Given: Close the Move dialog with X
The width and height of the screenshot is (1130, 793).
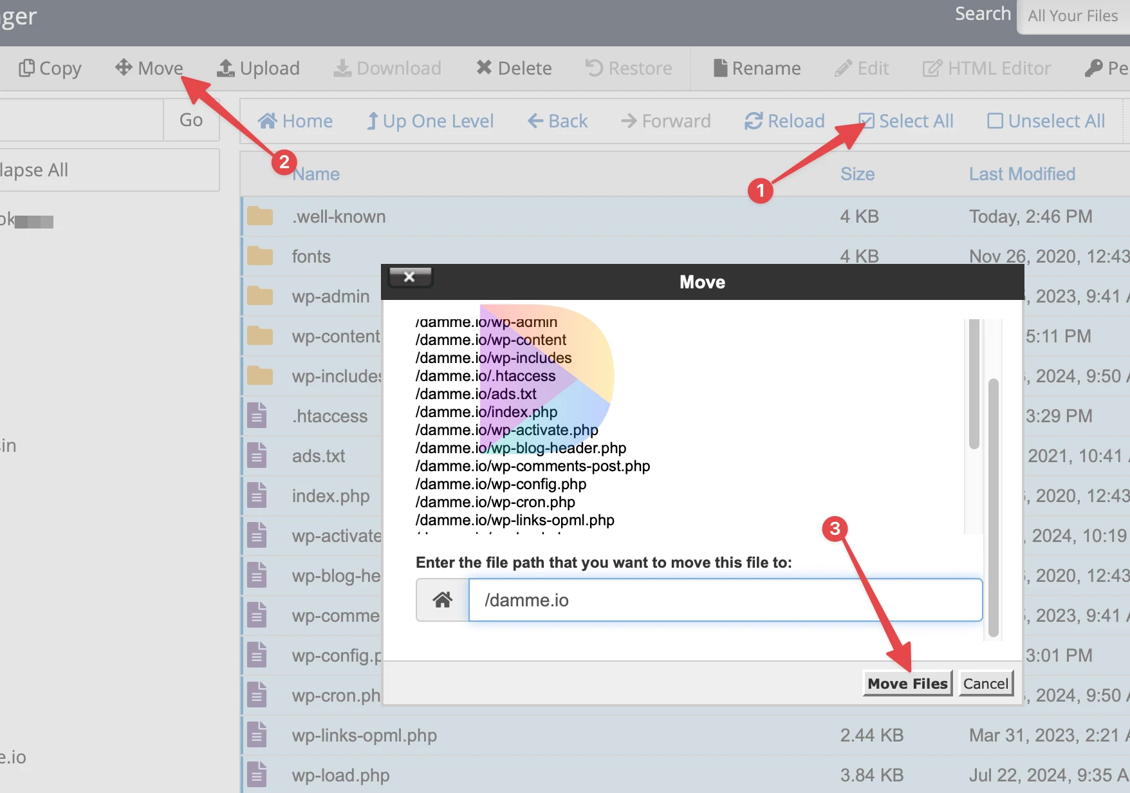Looking at the screenshot, I should (x=410, y=277).
